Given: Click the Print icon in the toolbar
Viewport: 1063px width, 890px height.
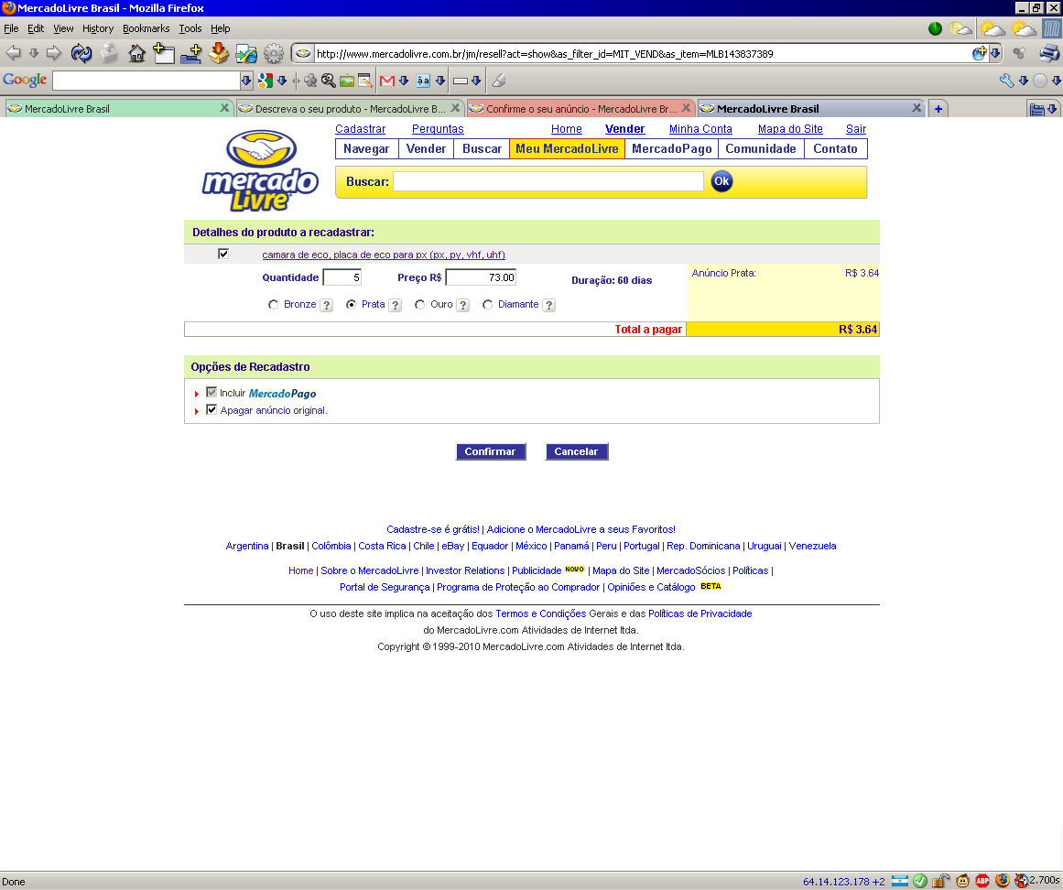Looking at the screenshot, I should click(1048, 53).
